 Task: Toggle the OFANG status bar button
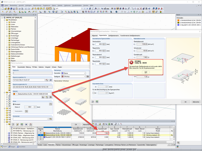tap(123, 150)
